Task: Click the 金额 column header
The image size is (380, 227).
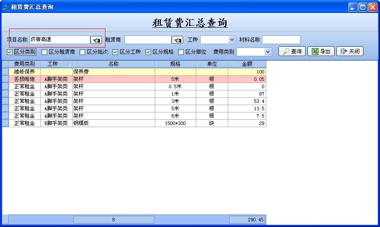Action: (x=247, y=64)
